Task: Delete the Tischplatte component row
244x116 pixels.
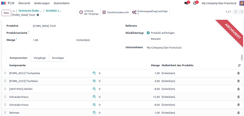Action: tap(238, 73)
